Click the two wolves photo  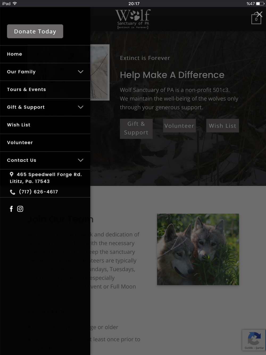(x=198, y=249)
